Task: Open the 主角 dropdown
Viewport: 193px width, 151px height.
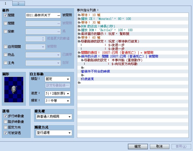Action: (x=43, y=63)
